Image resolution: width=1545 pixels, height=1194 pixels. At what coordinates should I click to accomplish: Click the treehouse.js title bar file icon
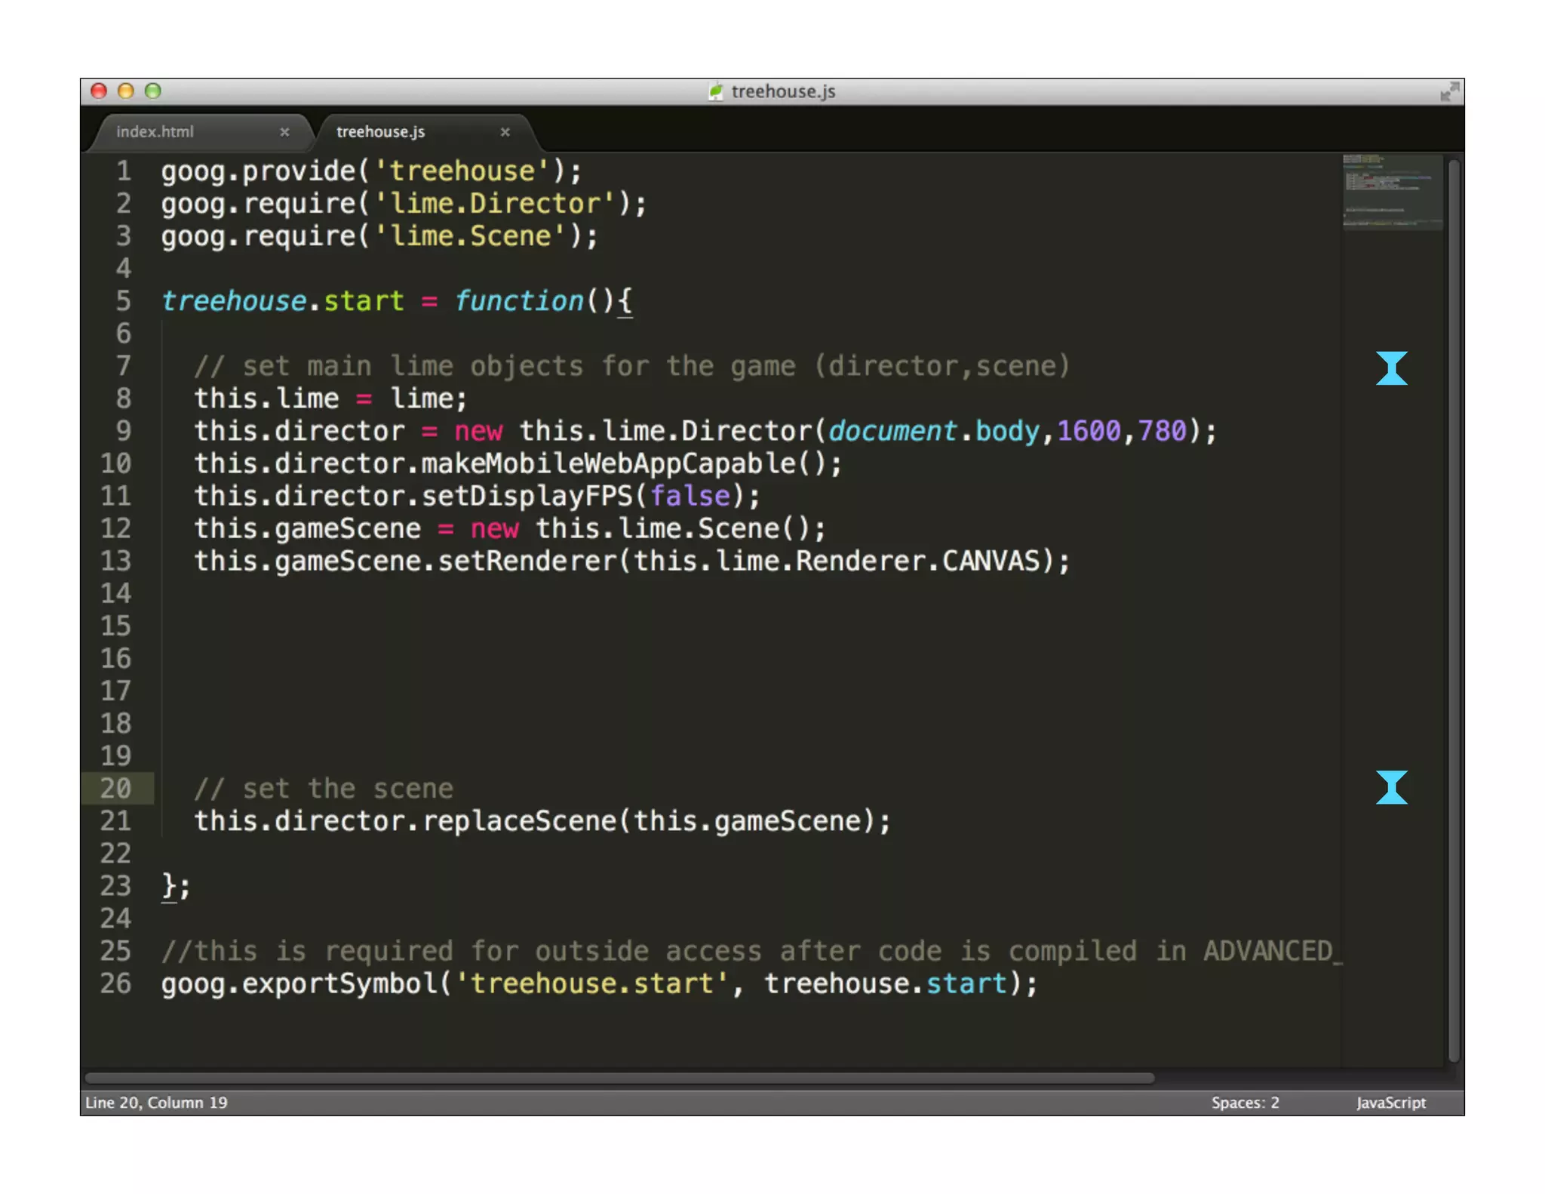click(x=715, y=92)
